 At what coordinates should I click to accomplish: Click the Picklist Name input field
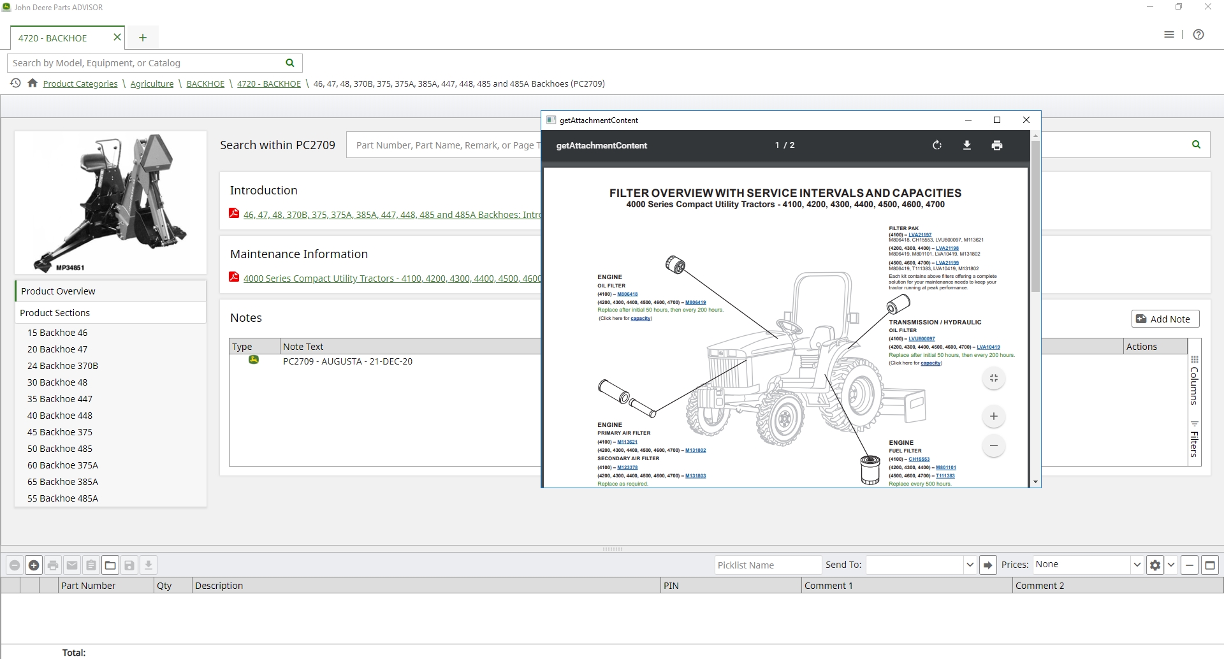point(768,565)
